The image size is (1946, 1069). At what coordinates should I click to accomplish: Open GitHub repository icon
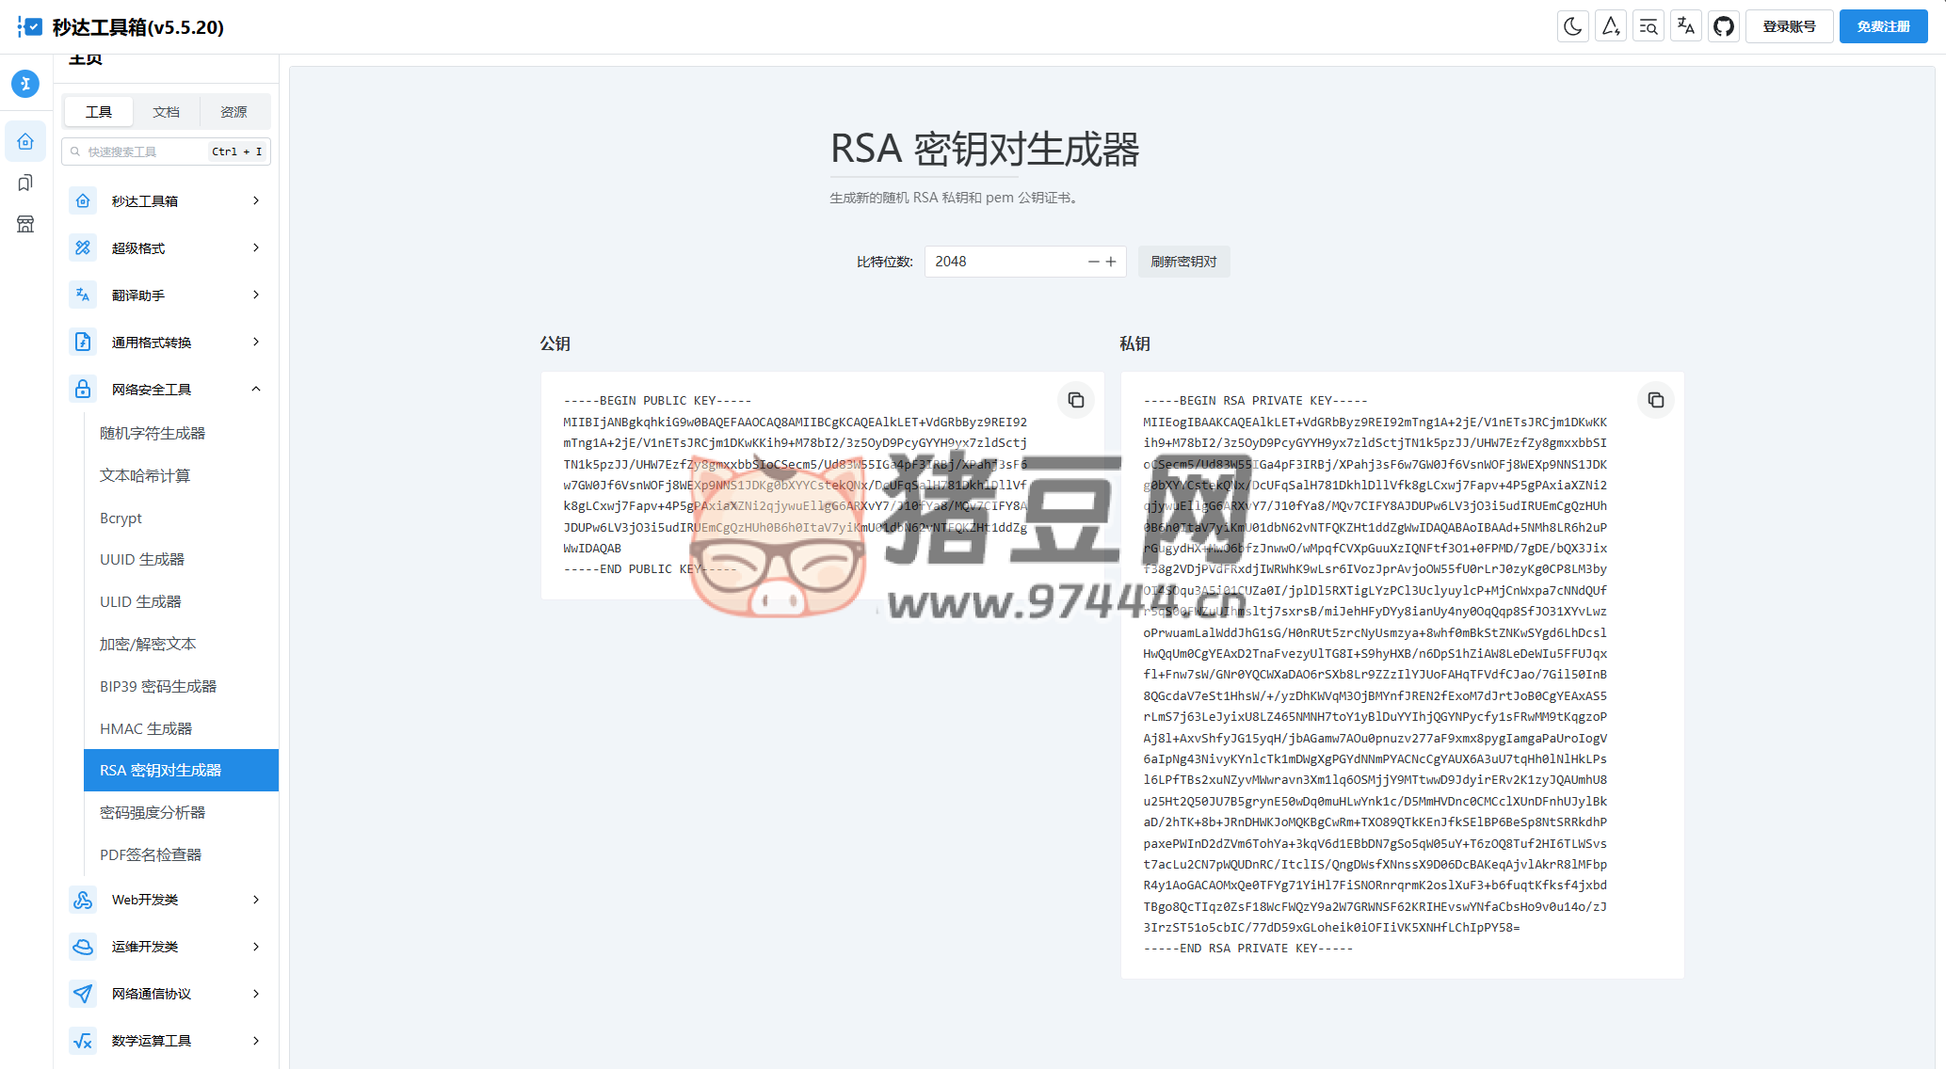pos(1723,26)
